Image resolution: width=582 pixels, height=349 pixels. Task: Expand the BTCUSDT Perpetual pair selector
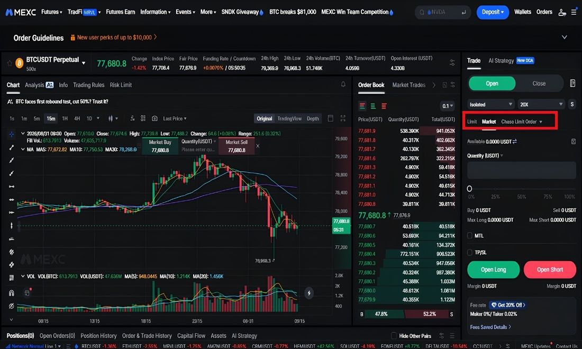[84, 63]
